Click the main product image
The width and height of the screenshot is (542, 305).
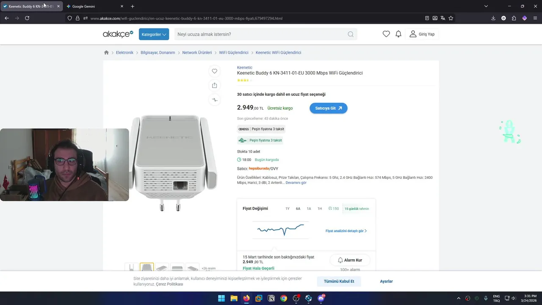174,163
